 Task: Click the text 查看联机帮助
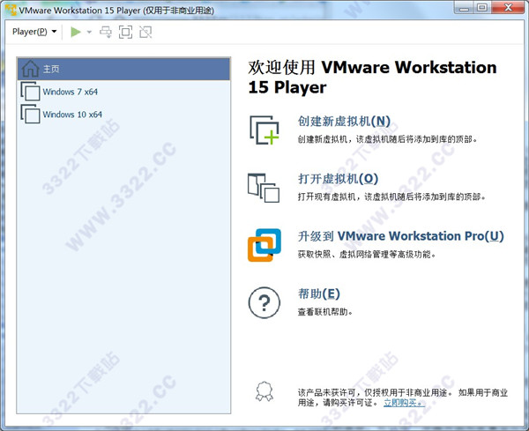click(x=324, y=312)
